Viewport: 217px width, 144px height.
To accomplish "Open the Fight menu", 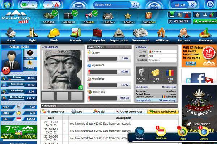I will click(x=32, y=35).
